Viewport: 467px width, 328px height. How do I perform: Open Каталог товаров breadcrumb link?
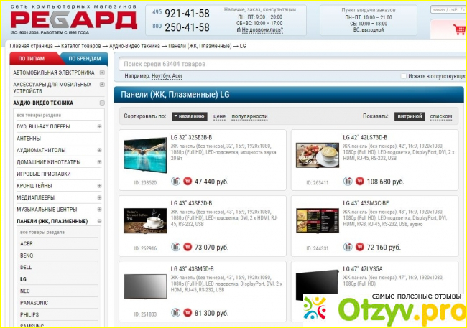pyautogui.click(x=79, y=46)
